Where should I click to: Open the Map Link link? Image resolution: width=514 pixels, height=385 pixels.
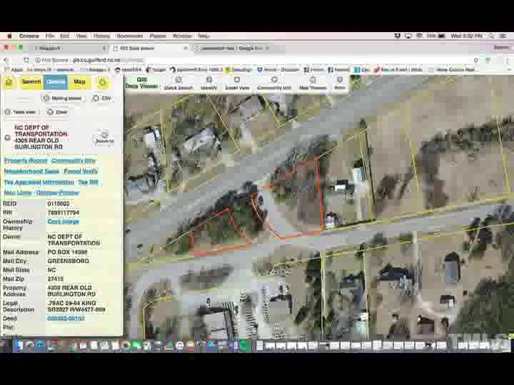(x=18, y=192)
